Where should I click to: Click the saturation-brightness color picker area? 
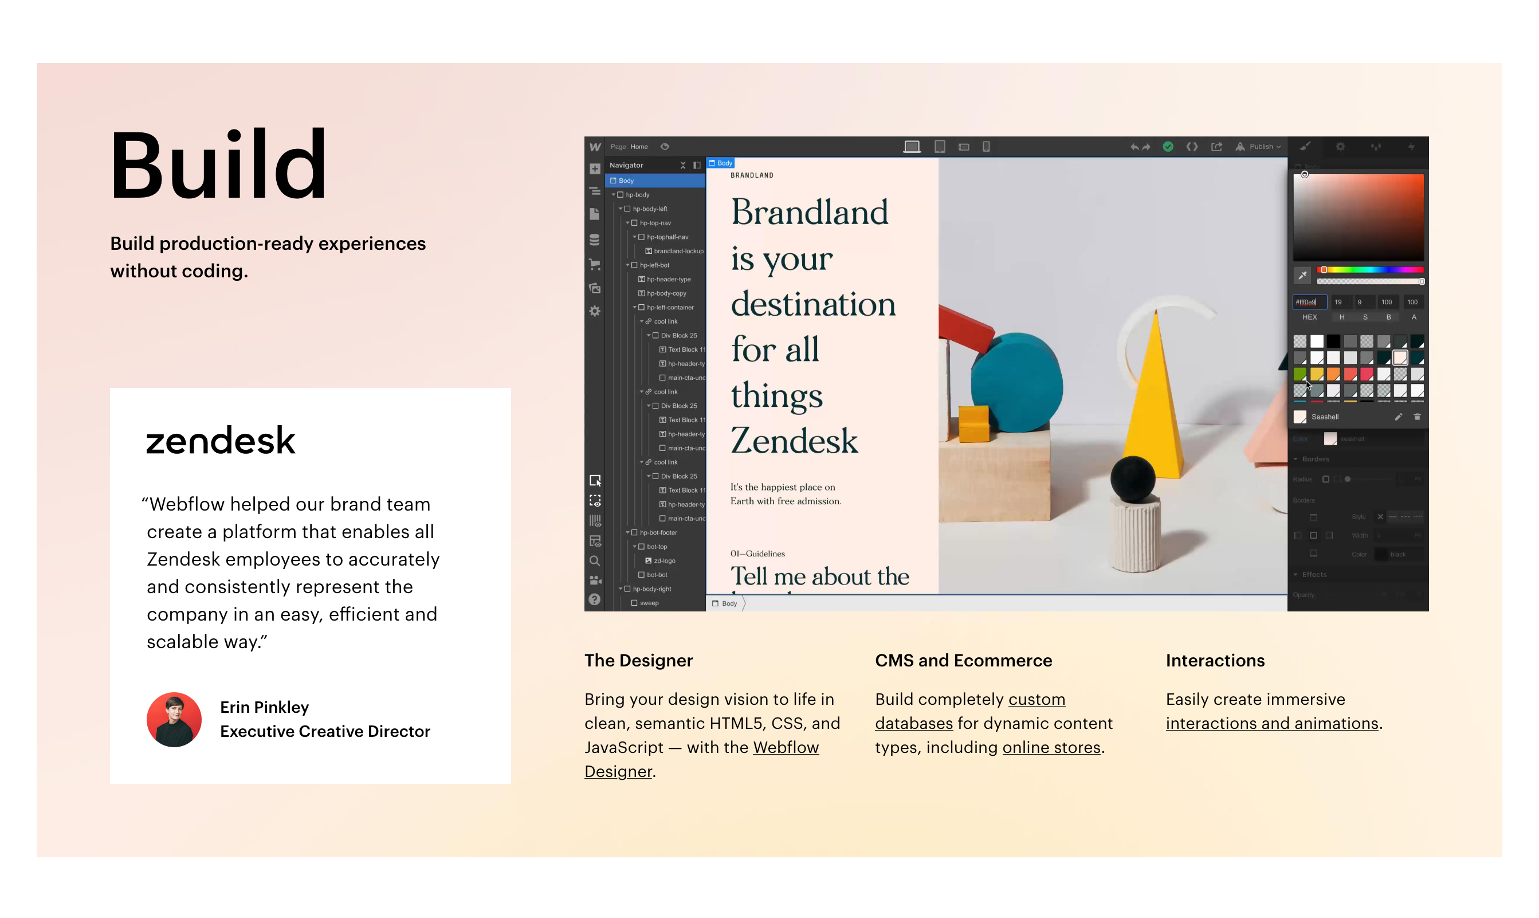[1359, 217]
